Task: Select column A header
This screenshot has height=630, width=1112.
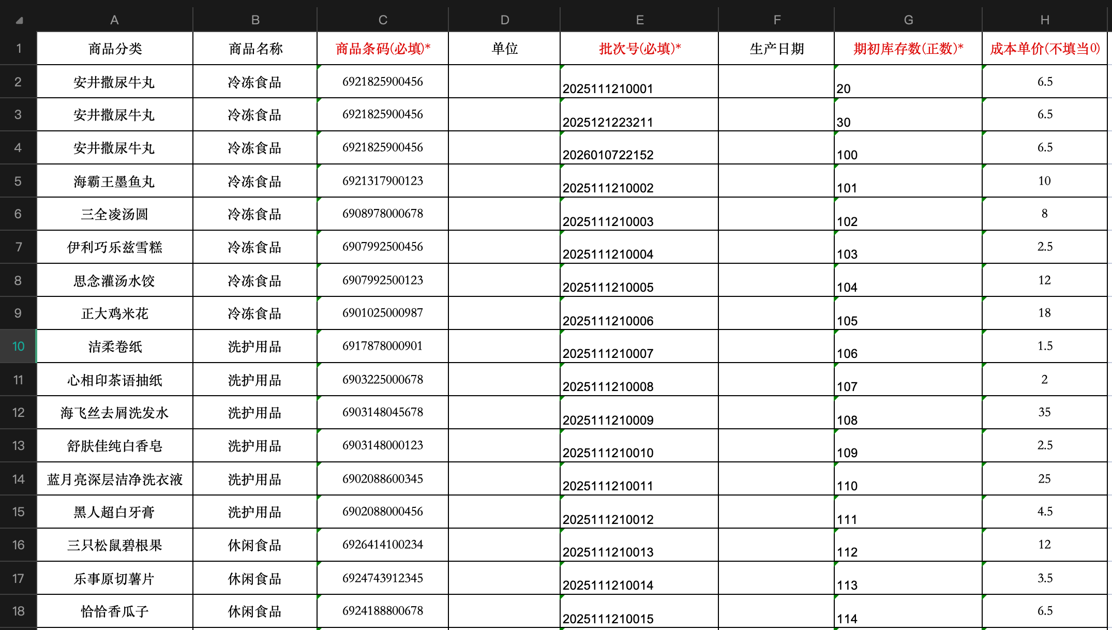Action: [x=114, y=20]
